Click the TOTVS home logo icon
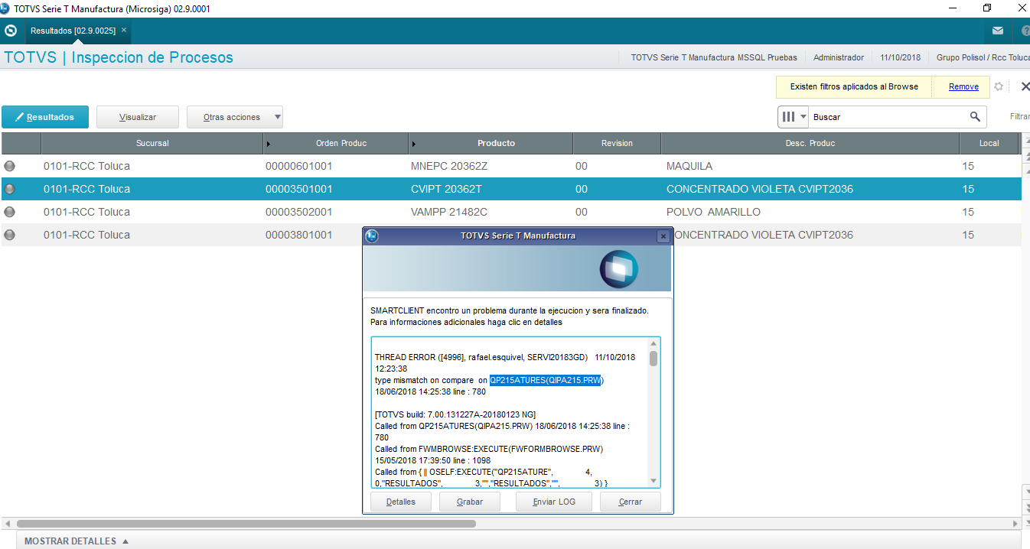Screen dimensions: 1030x549 point(11,31)
